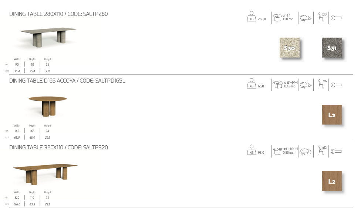Click the x6 chair seating icon

point(321,84)
